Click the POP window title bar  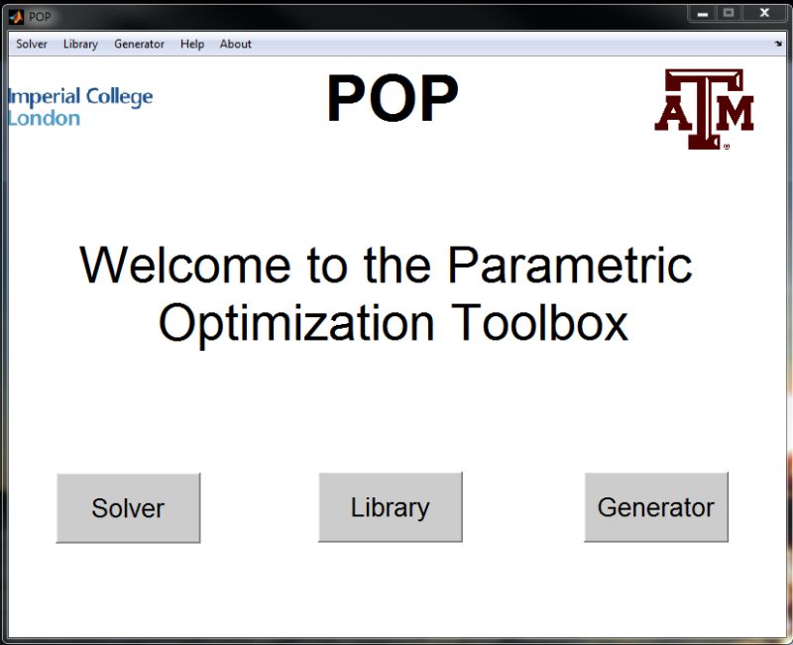pos(347,15)
